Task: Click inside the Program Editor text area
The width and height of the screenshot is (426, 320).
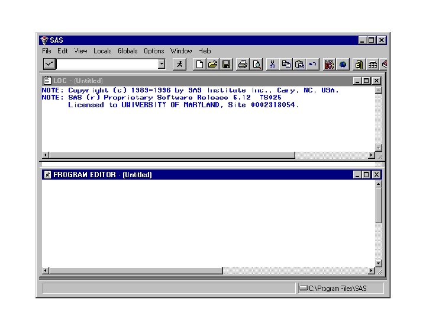Action: click(x=208, y=223)
